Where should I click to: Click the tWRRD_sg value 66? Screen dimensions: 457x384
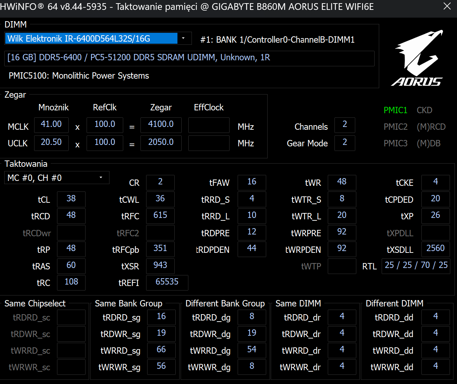pos(161,350)
